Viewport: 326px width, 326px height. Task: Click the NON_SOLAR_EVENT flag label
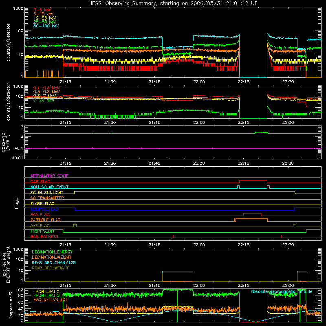[x=49, y=187]
